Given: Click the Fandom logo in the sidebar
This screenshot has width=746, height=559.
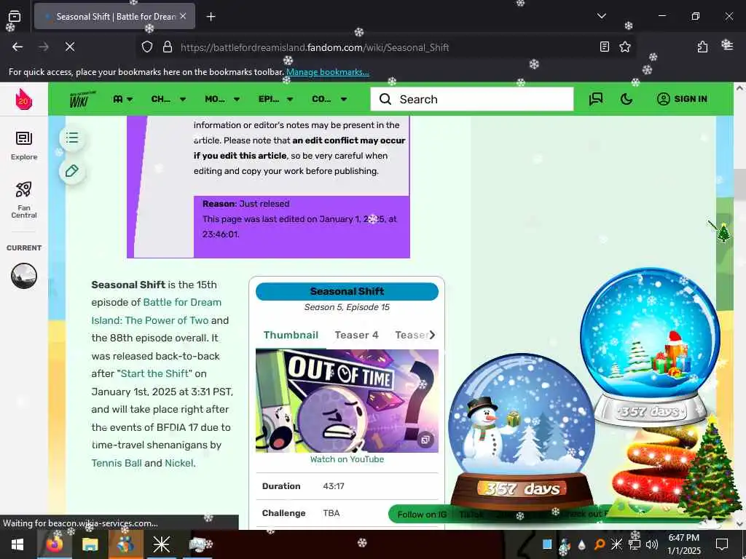Looking at the screenshot, I should 23,99.
